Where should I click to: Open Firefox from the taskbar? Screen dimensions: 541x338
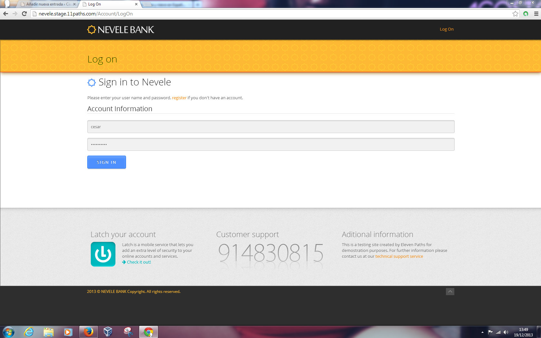88,332
